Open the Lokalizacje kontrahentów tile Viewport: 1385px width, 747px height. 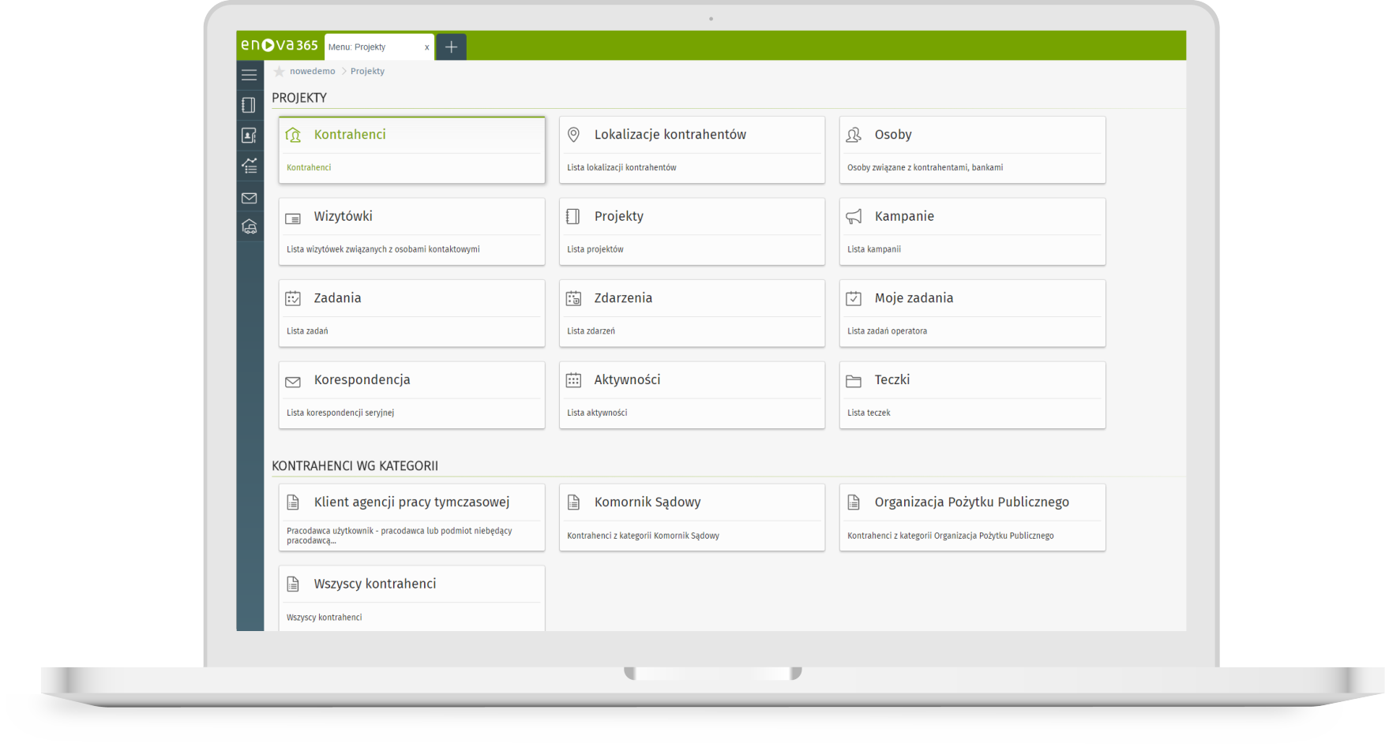(692, 150)
